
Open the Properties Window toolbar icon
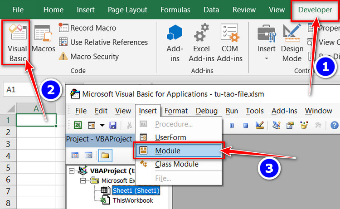290,125
